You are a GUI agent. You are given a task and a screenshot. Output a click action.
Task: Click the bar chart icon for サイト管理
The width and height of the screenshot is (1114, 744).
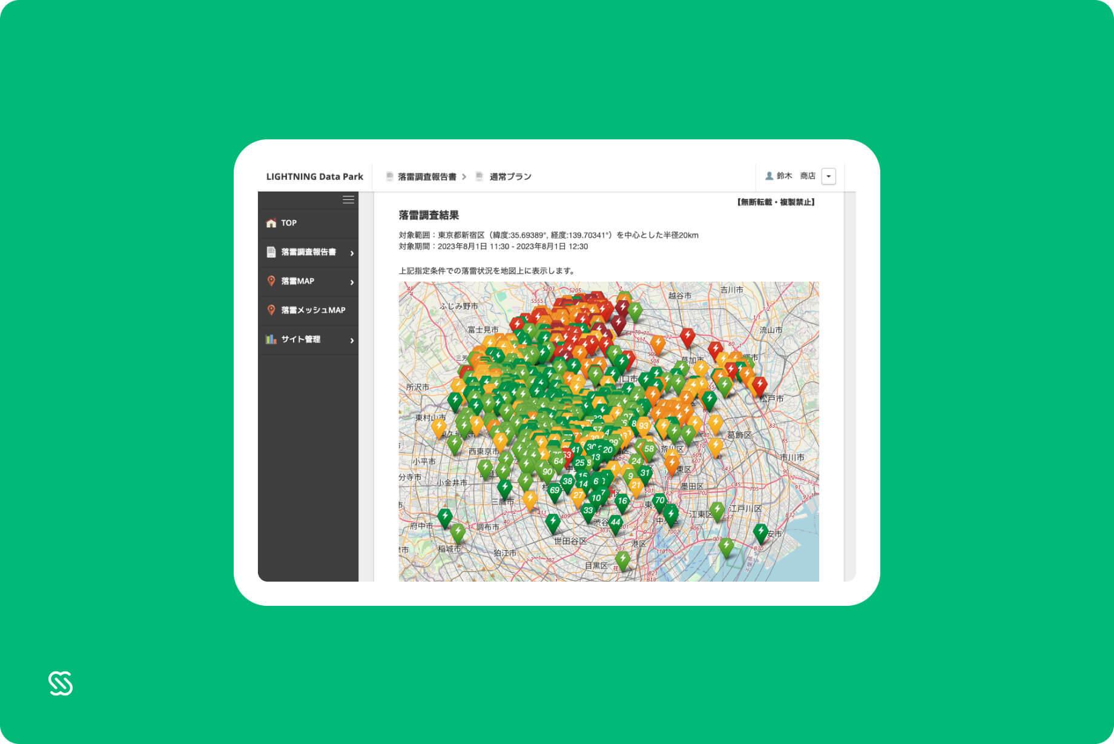[x=271, y=339]
